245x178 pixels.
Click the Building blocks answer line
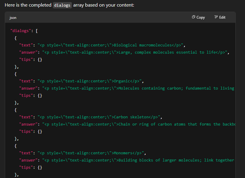127,160
